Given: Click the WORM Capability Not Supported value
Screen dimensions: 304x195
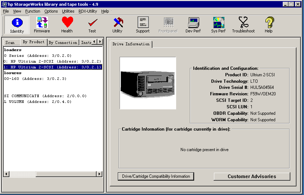Looking at the screenshot, I should [x=263, y=120].
